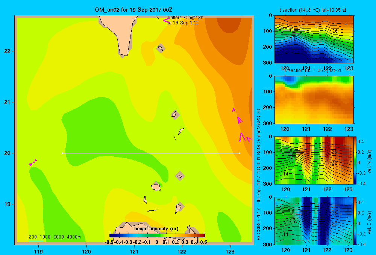This screenshot has height=255, width=376.
Task: Select the 'drifters 72h@12h' annotation text
Action: pos(185,18)
